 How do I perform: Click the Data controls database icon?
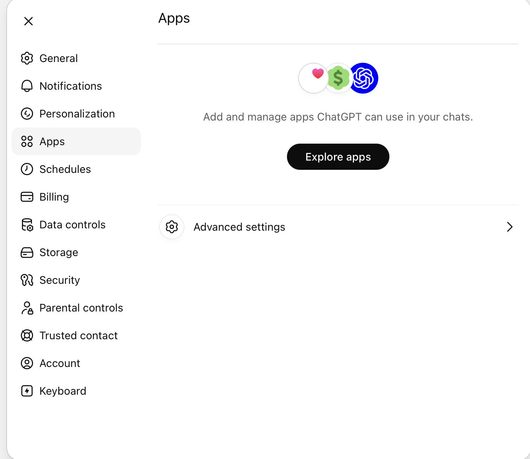point(27,224)
